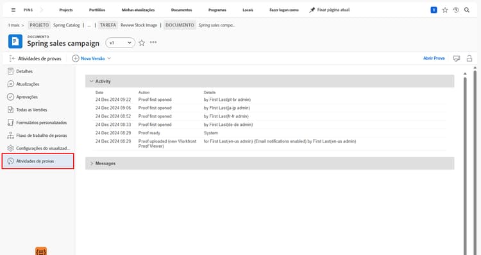Open Documentos in top navigation
The width and height of the screenshot is (481, 255).
point(181,10)
